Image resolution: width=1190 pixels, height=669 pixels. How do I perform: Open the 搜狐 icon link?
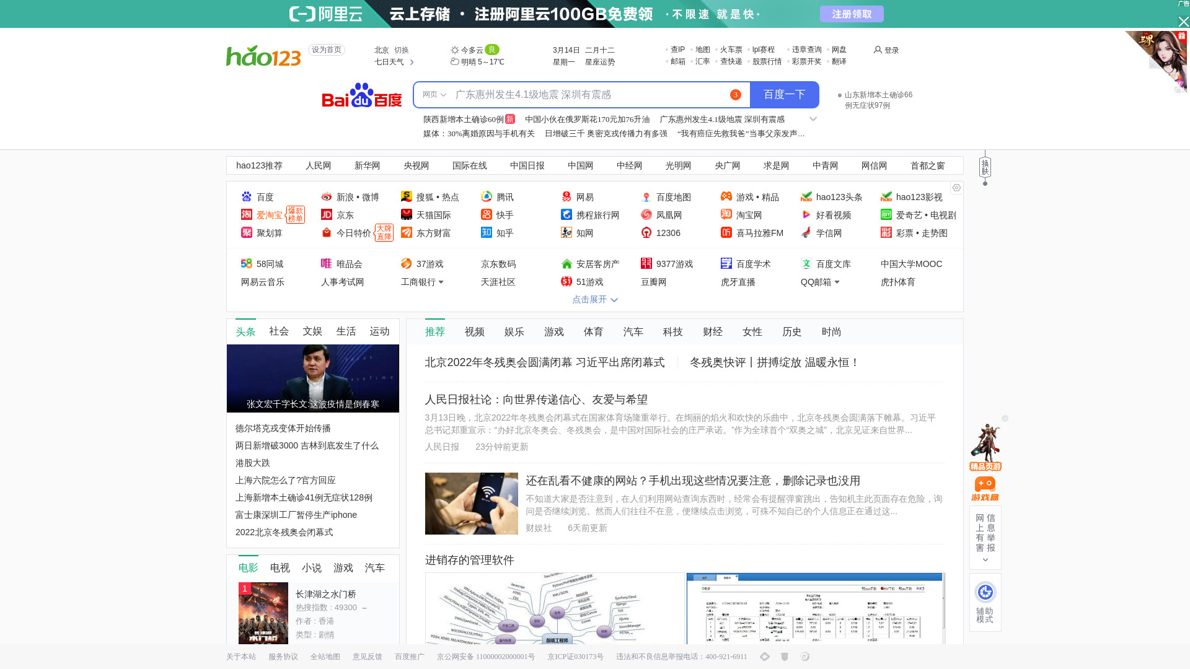click(x=407, y=196)
